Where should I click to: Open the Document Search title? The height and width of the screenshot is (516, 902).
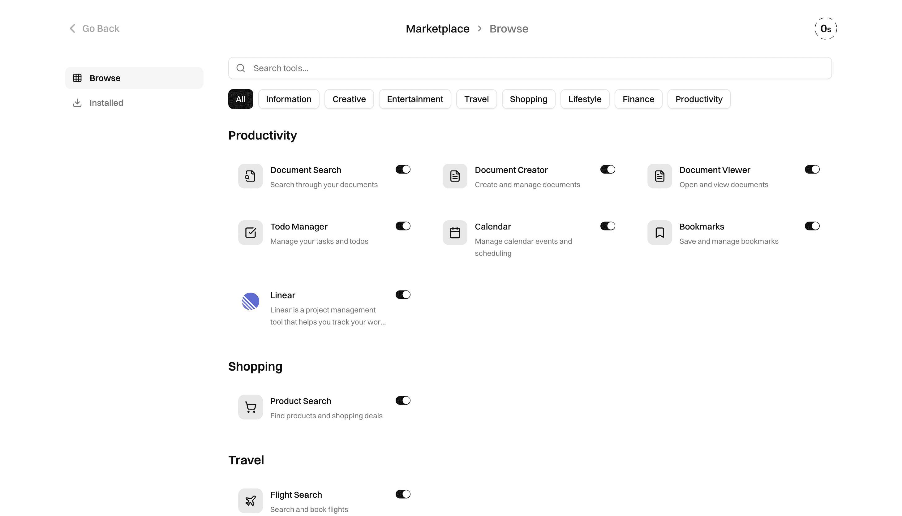(305, 170)
